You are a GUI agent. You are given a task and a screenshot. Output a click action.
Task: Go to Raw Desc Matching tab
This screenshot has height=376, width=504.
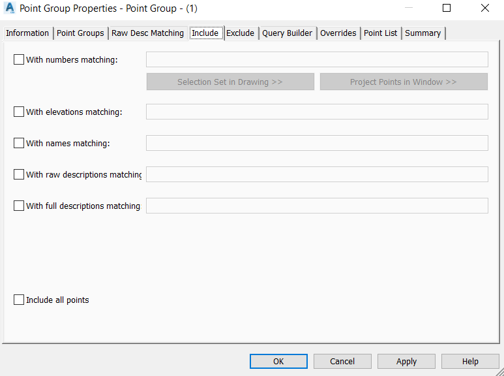click(x=147, y=33)
